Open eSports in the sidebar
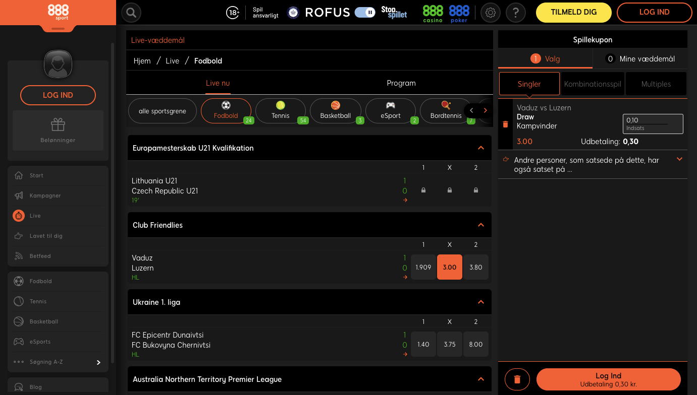 (58, 342)
